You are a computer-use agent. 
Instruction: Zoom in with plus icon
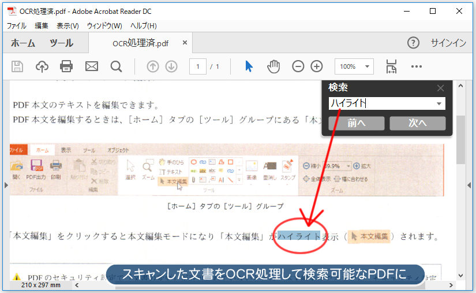pos(316,66)
